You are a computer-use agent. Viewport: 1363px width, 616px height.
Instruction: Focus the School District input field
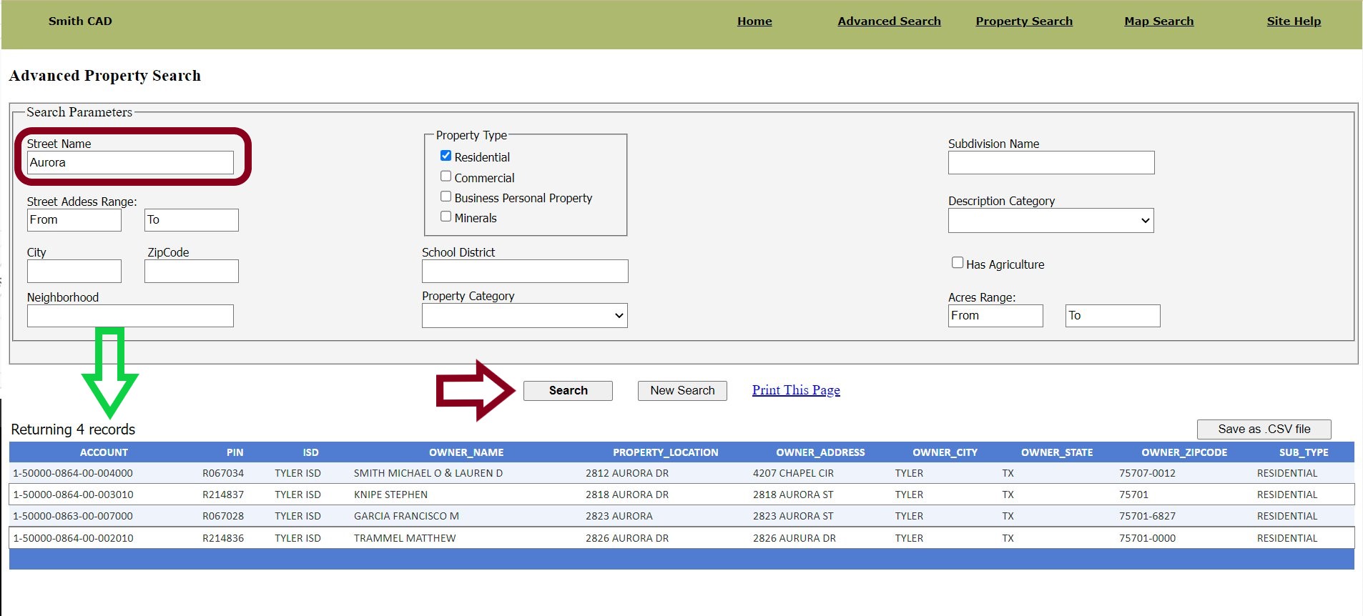point(525,272)
